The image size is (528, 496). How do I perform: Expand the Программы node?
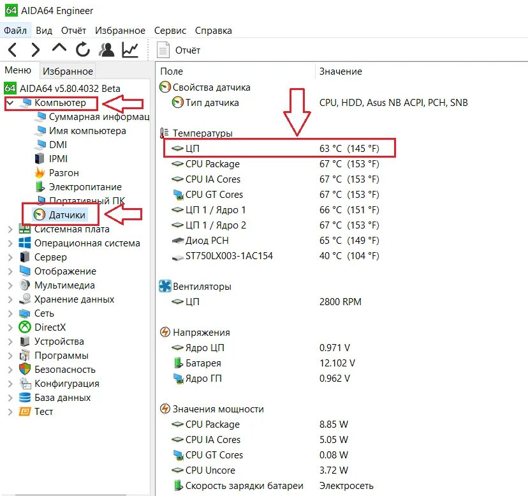tap(10, 356)
